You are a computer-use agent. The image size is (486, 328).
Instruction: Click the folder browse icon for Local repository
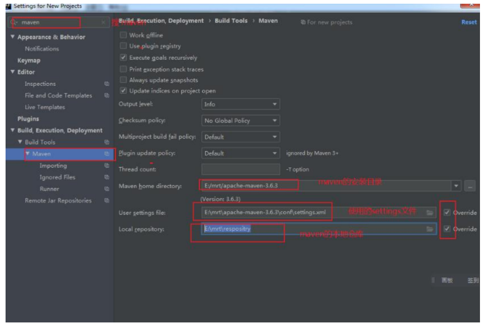pos(429,229)
